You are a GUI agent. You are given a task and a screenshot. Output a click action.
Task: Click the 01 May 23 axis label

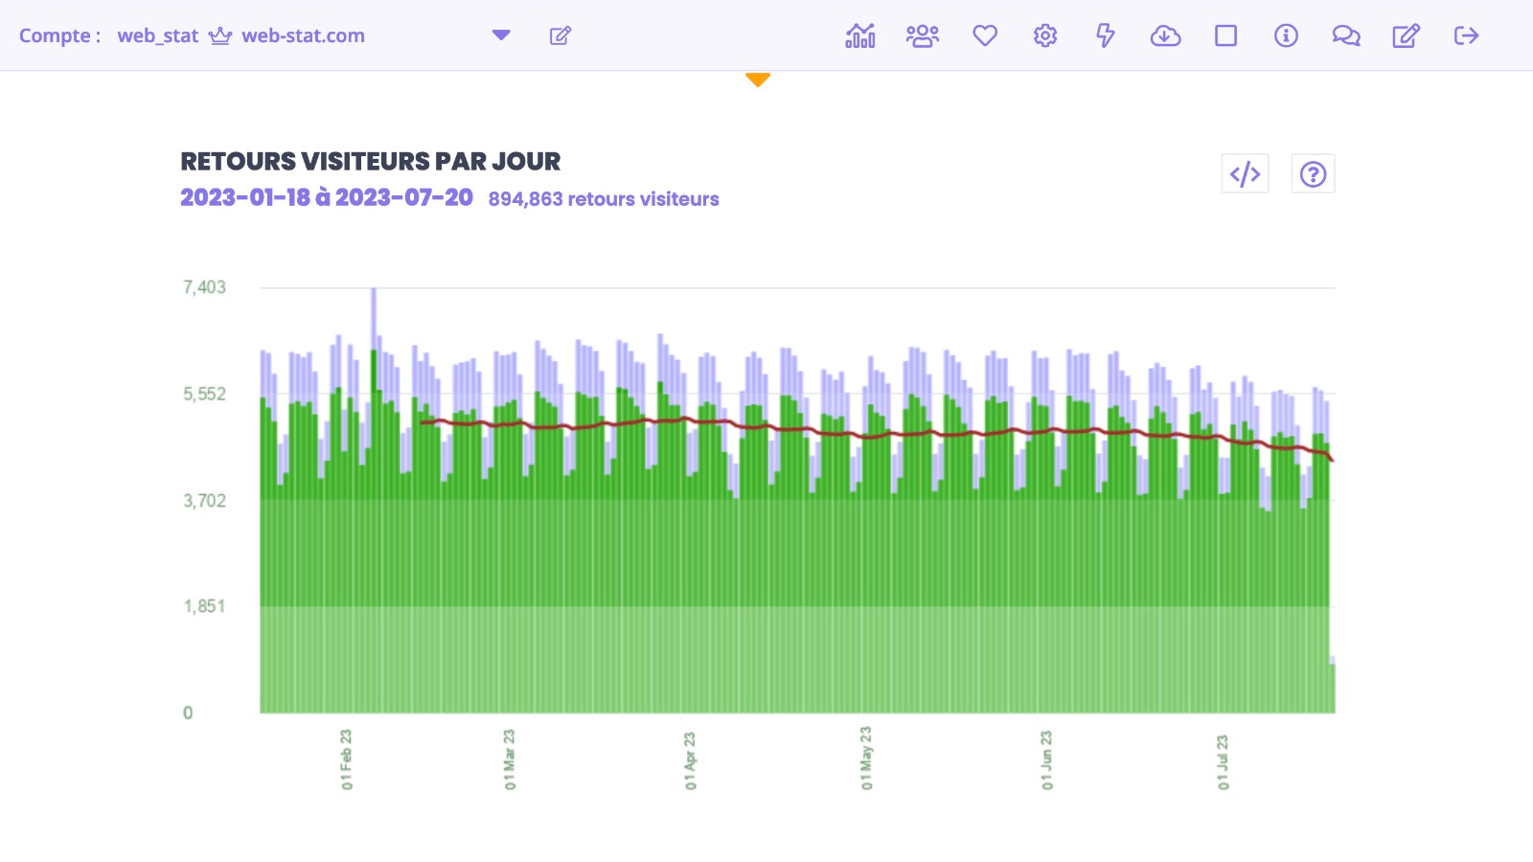click(x=866, y=759)
